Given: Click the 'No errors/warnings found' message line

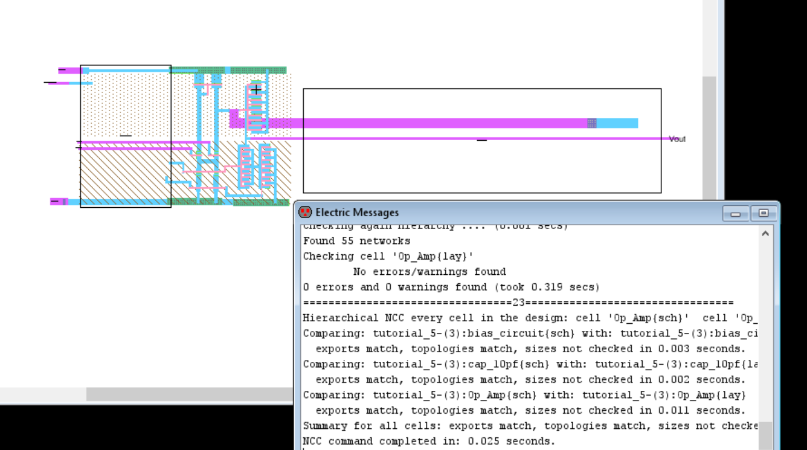Looking at the screenshot, I should point(429,272).
